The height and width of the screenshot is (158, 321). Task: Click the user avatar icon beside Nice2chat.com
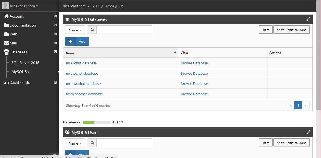5,6
